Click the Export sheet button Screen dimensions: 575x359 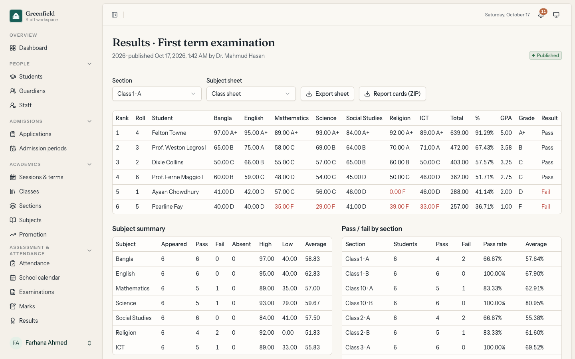point(327,94)
